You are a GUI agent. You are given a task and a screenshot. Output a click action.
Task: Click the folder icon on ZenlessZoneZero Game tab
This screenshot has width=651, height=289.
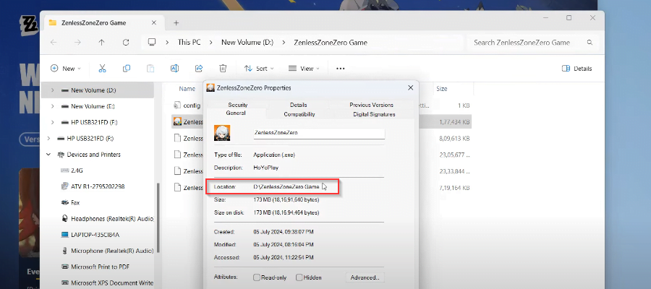pos(53,23)
